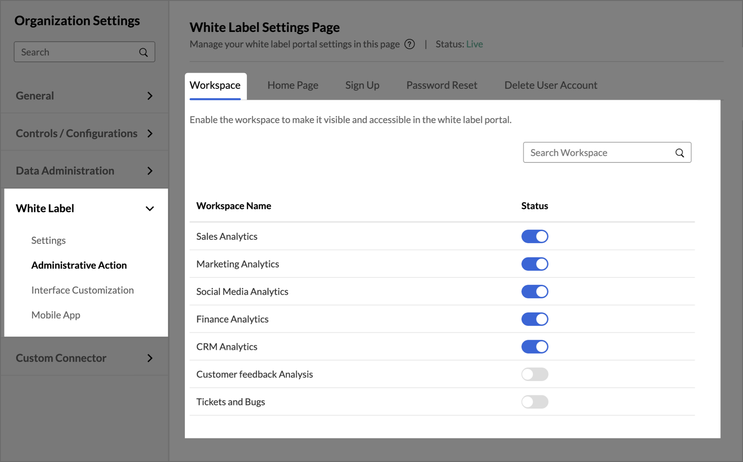This screenshot has width=743, height=462.
Task: Enable Customer feedback Analysis toggle
Action: [x=535, y=375]
